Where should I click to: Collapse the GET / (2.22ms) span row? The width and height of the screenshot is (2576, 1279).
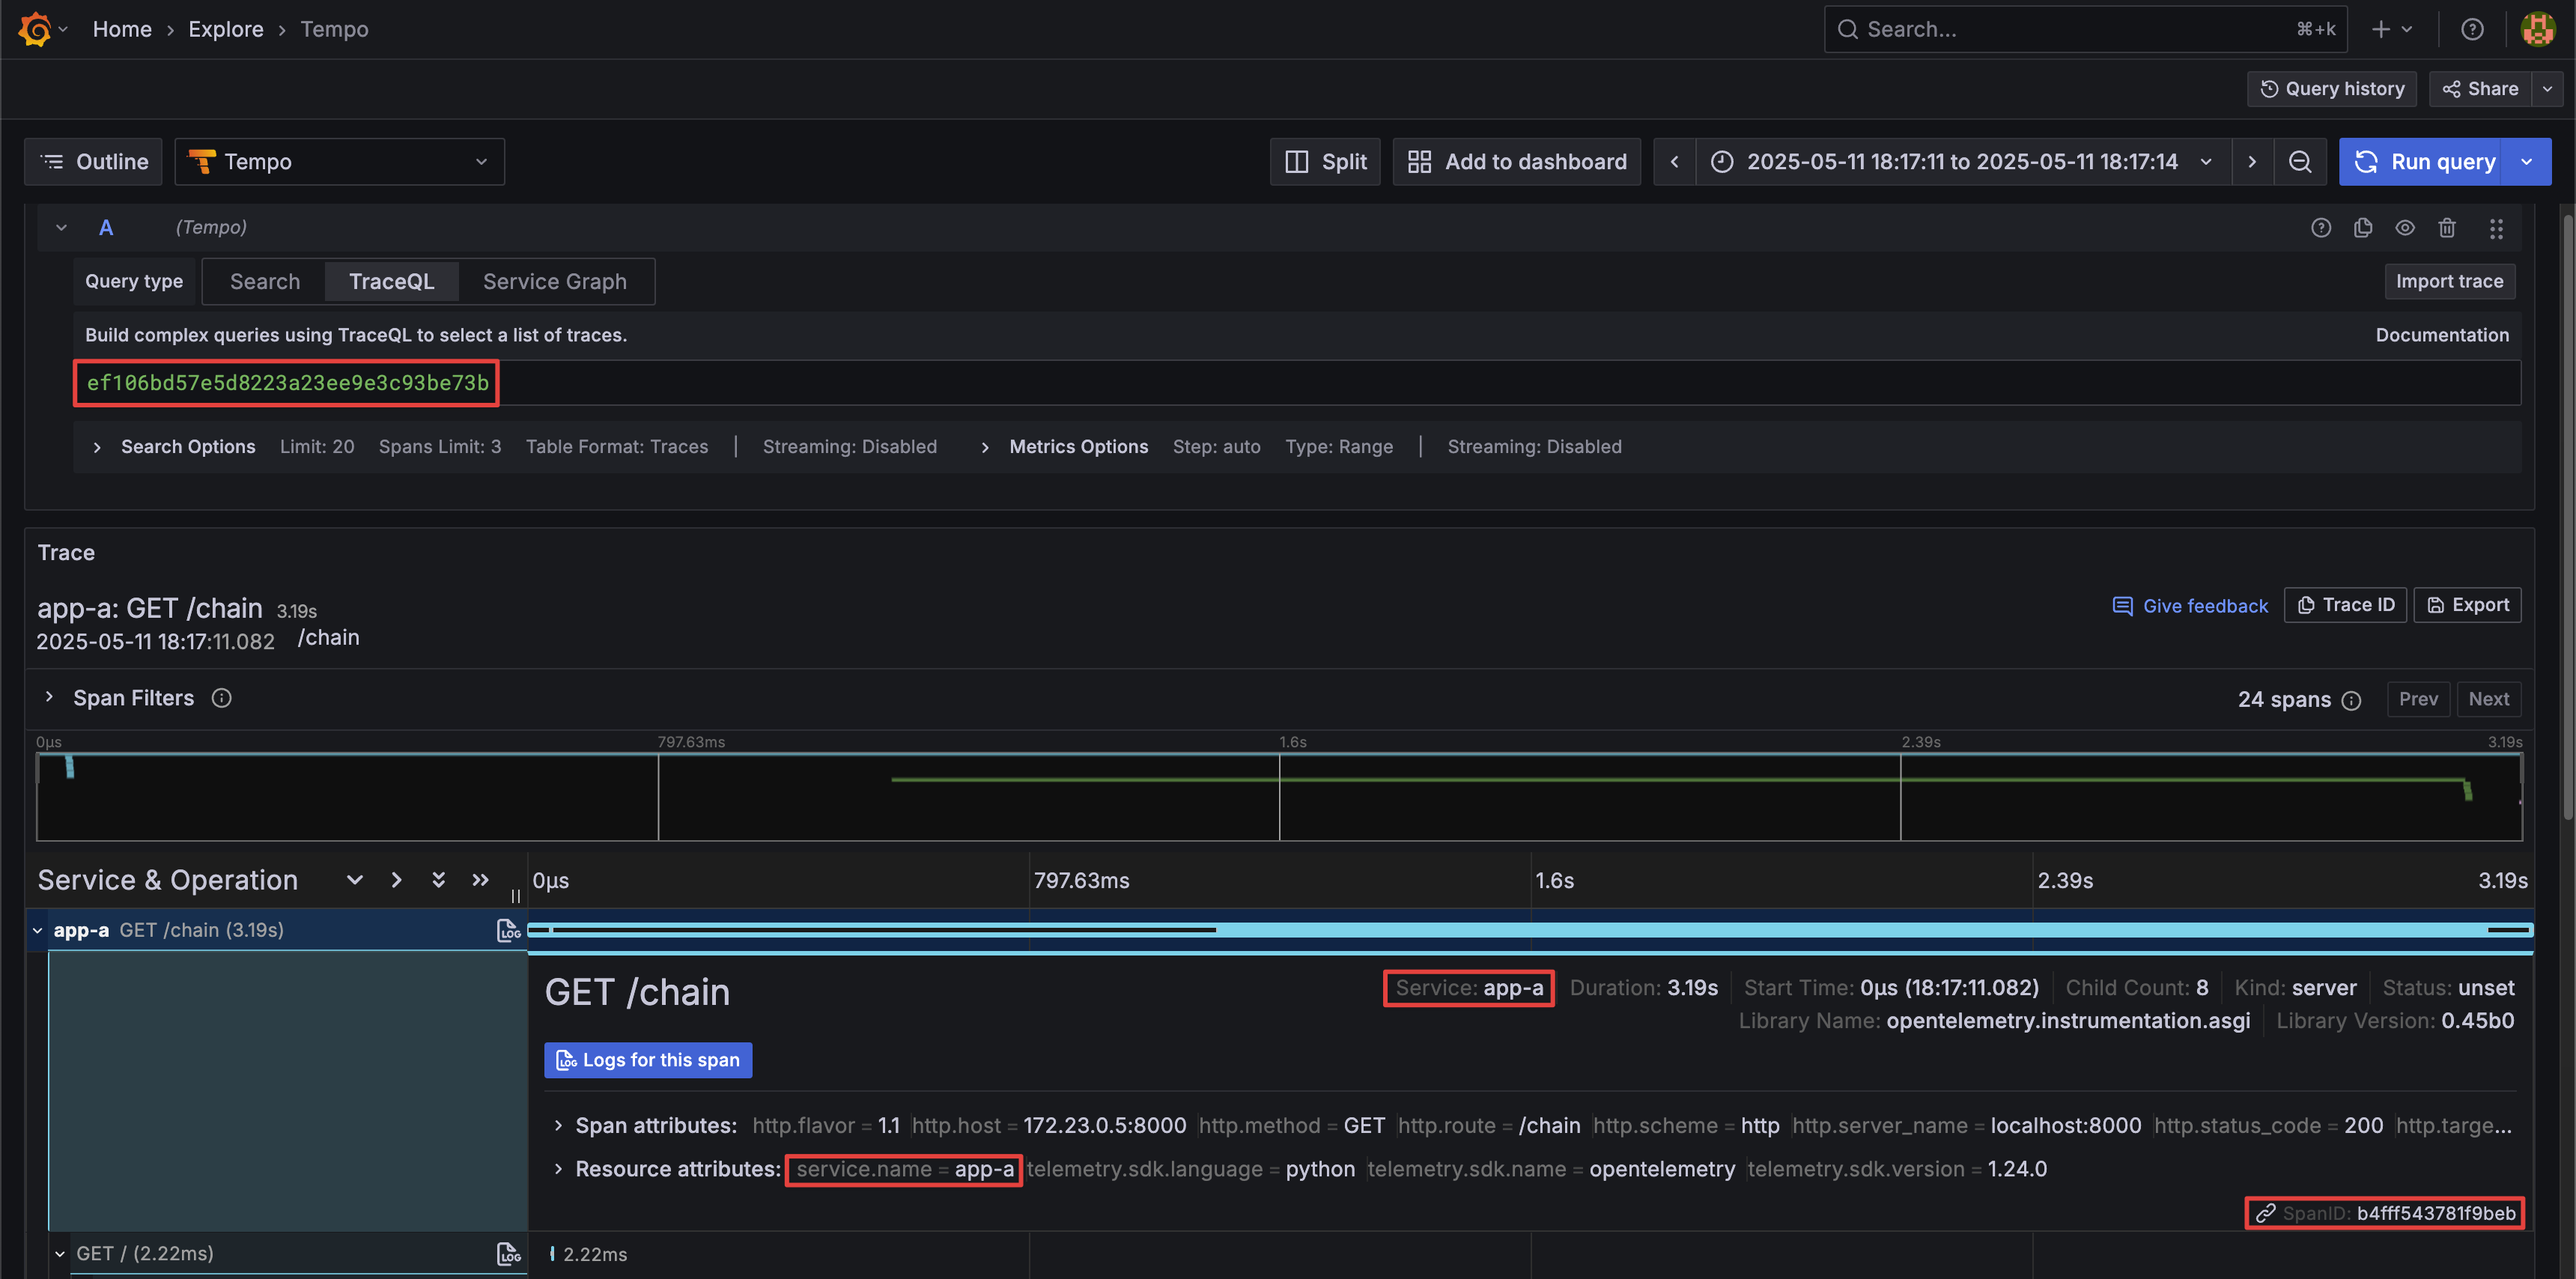(60, 1254)
